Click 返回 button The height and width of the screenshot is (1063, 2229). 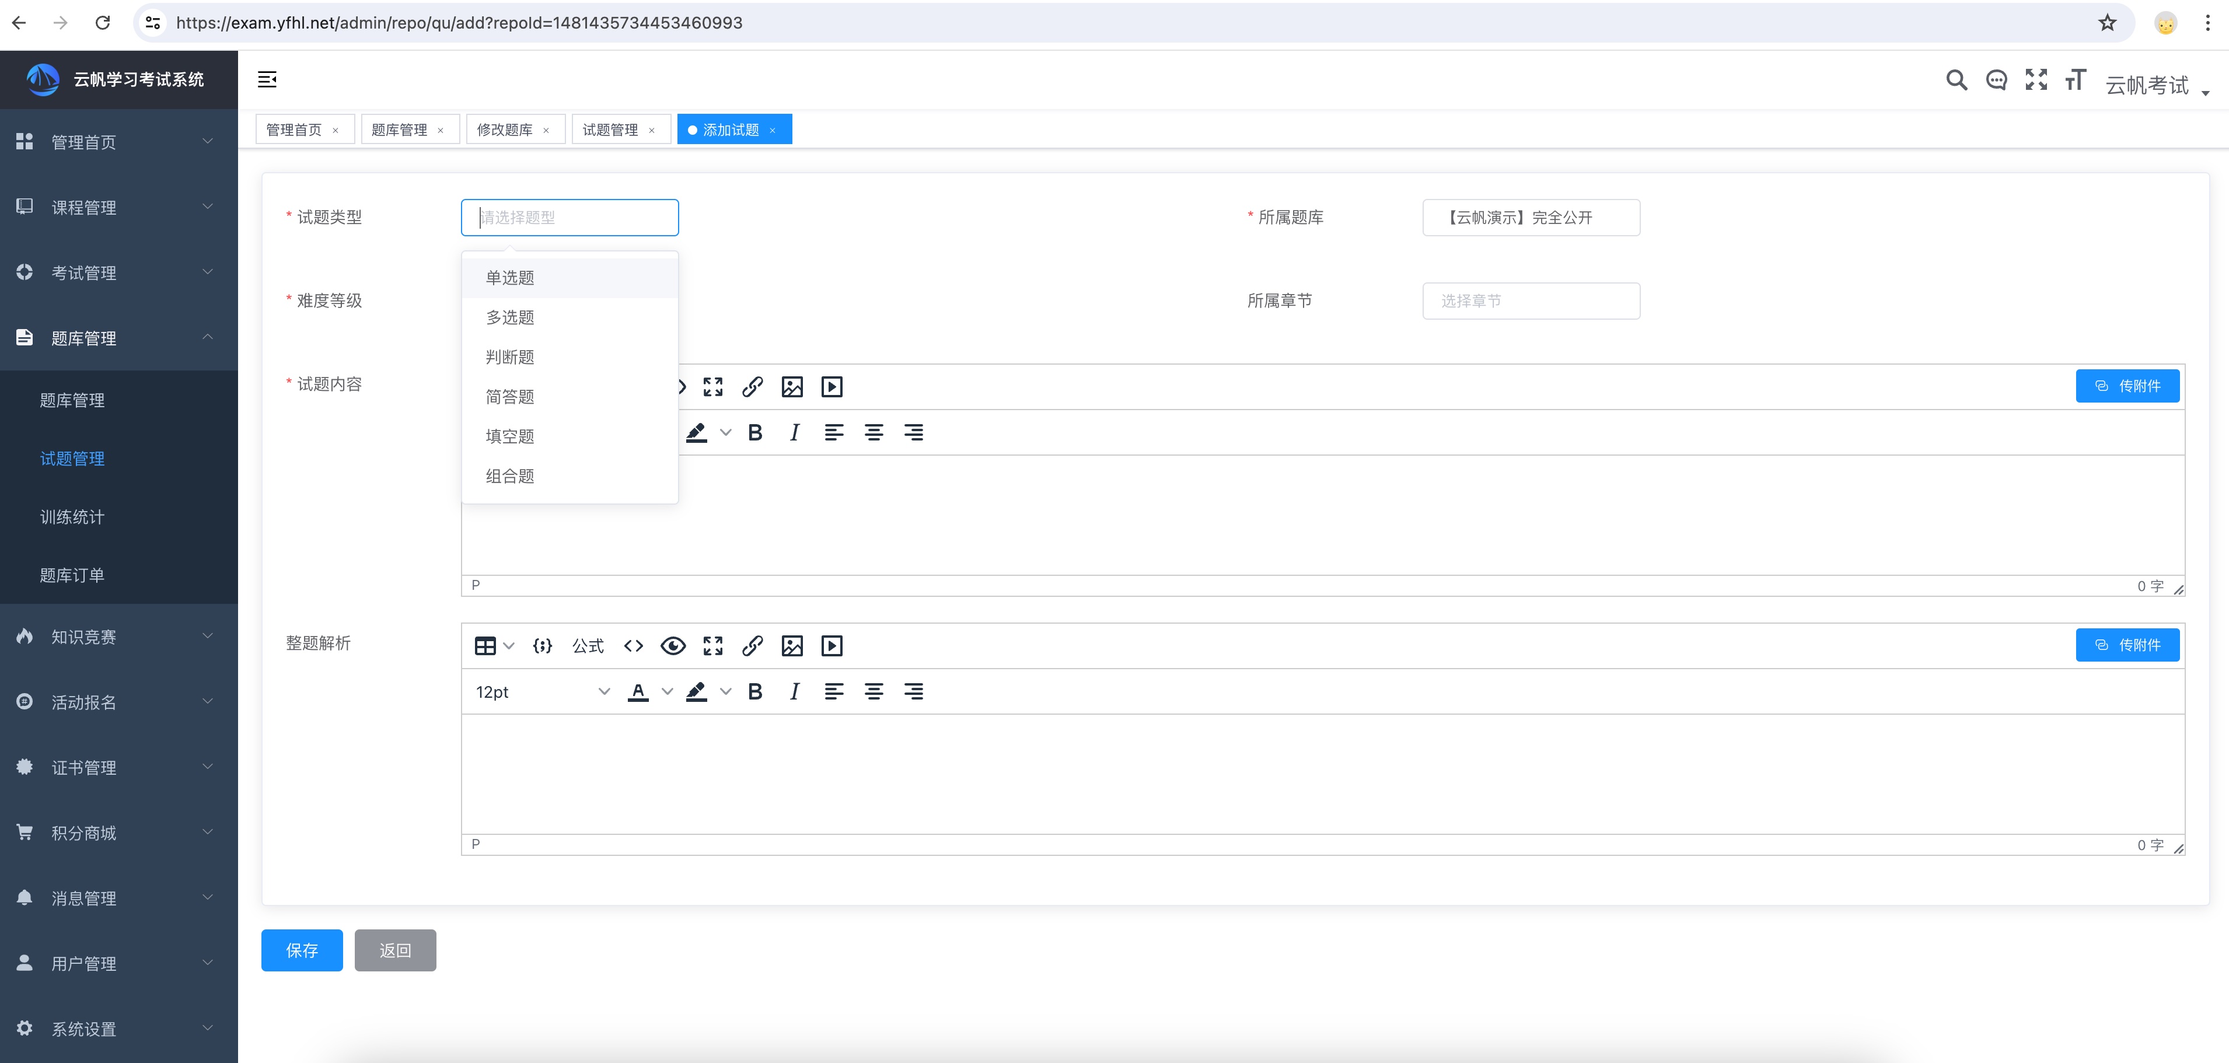(x=396, y=950)
